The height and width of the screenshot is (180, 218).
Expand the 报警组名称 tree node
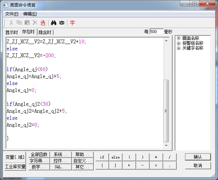coord(178,43)
